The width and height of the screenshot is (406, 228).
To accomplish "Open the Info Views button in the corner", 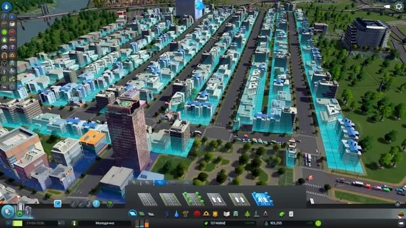I will click(6, 6).
